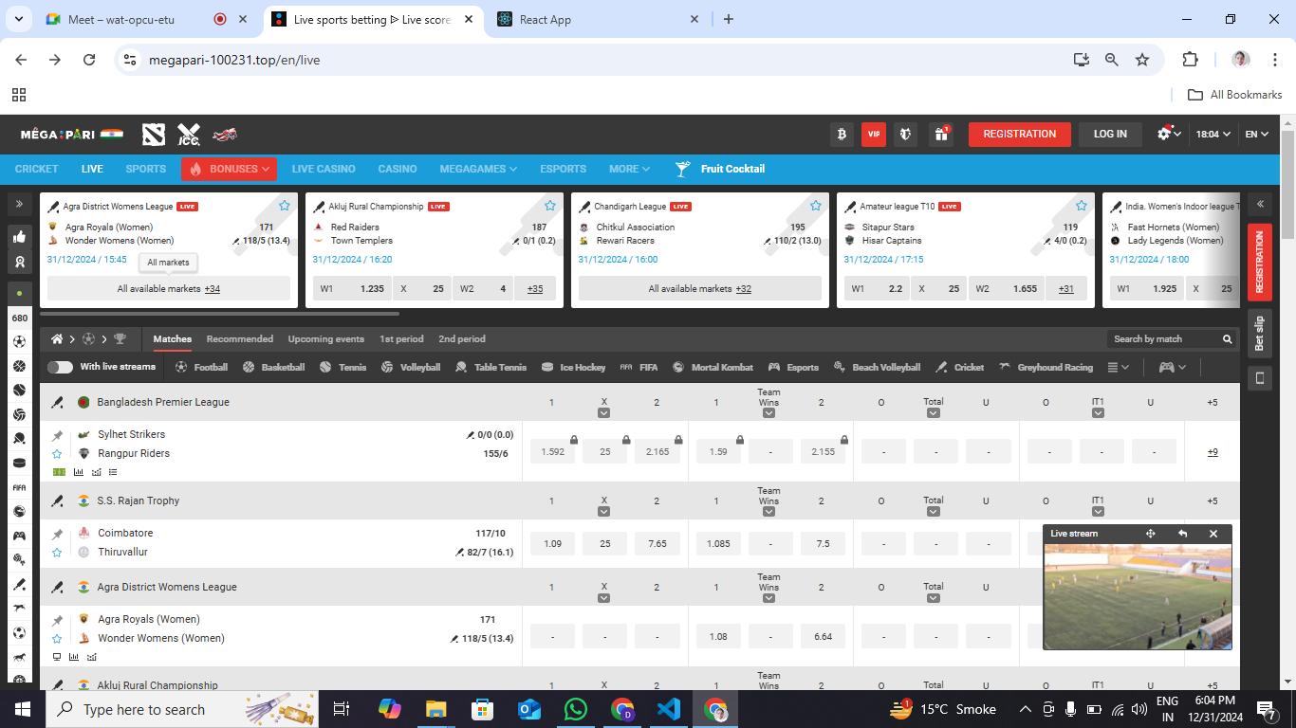The width and height of the screenshot is (1296, 728).
Task: Open VS Code from Windows taskbar
Action: click(669, 709)
